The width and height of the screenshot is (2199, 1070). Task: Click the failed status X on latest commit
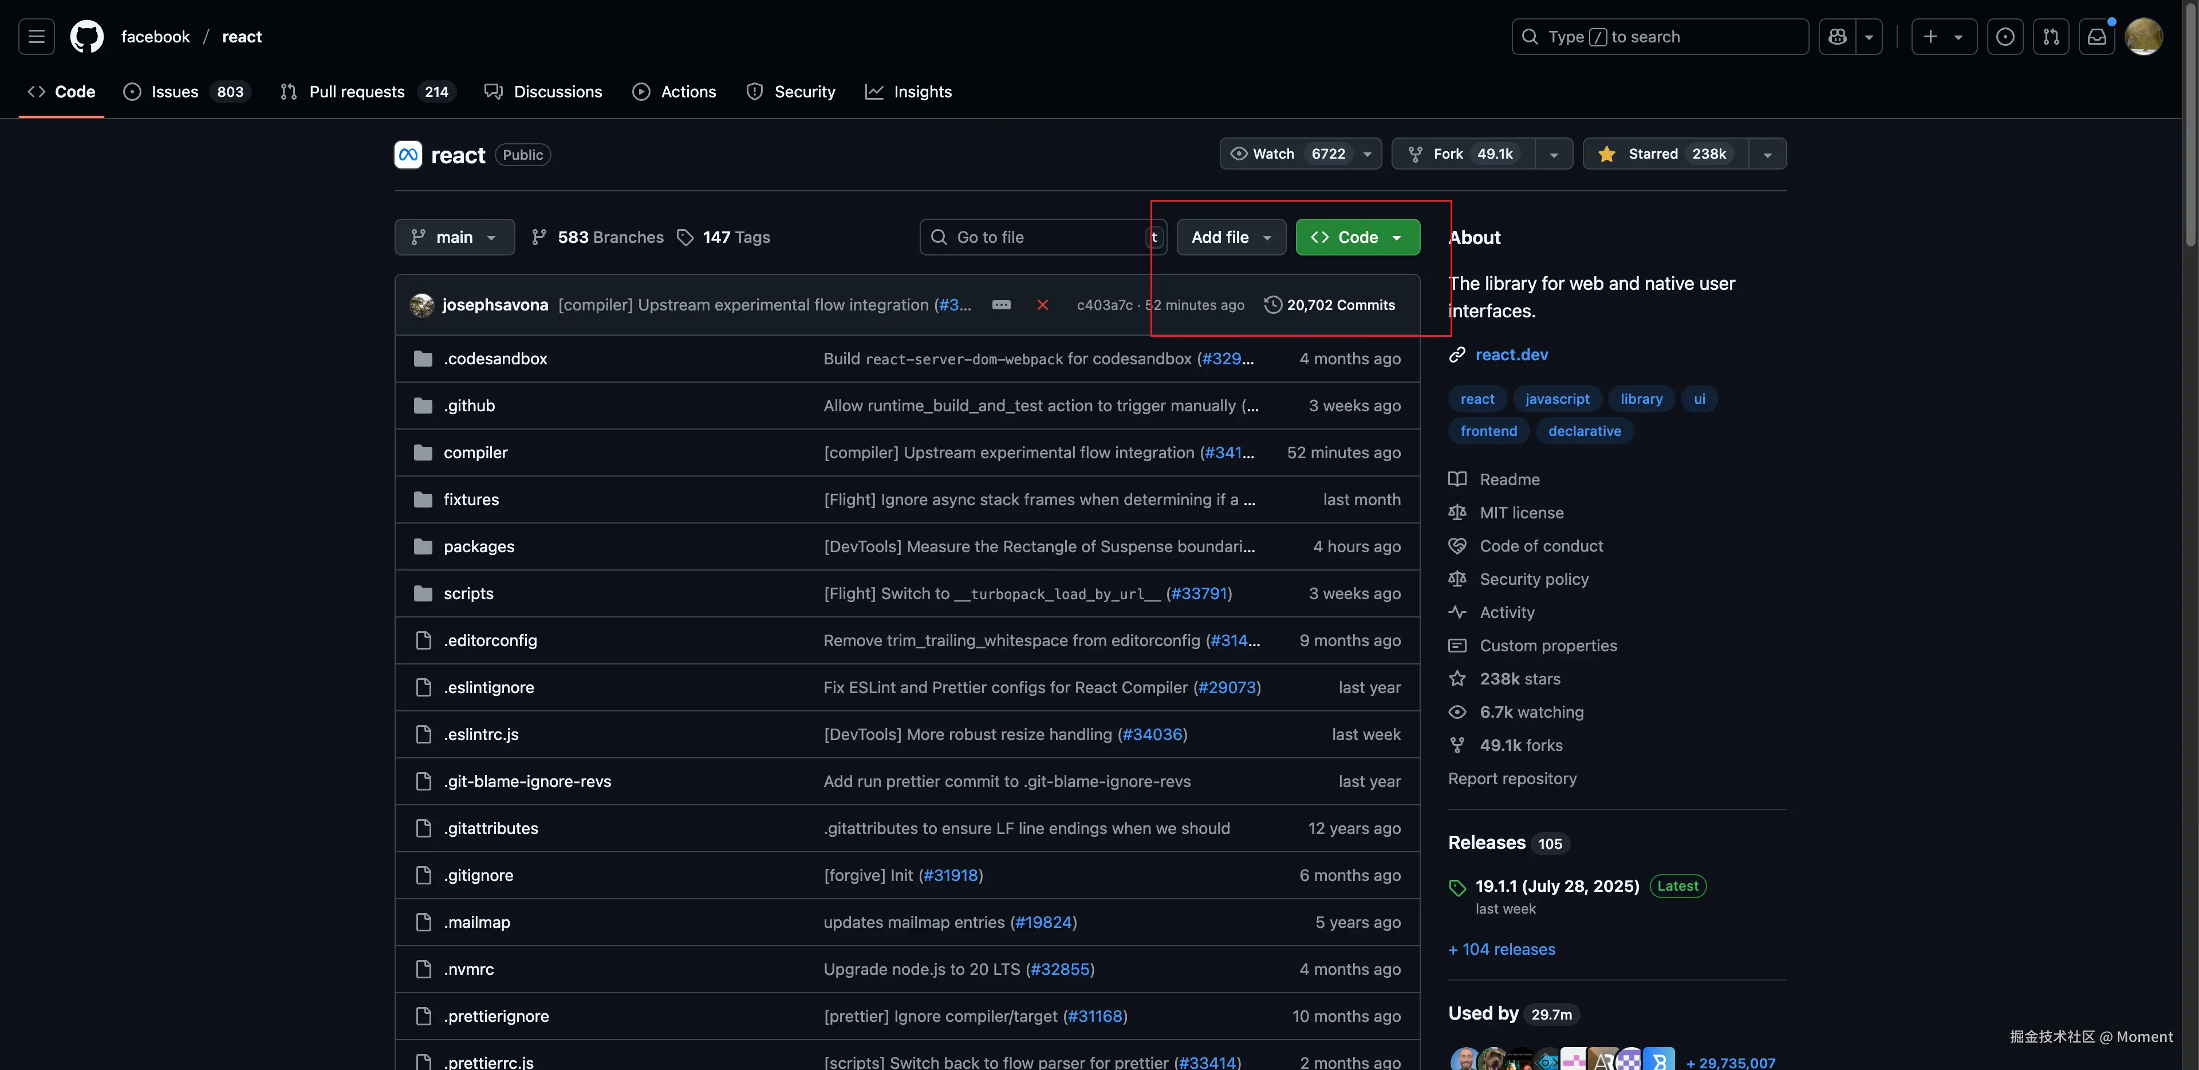(1042, 305)
